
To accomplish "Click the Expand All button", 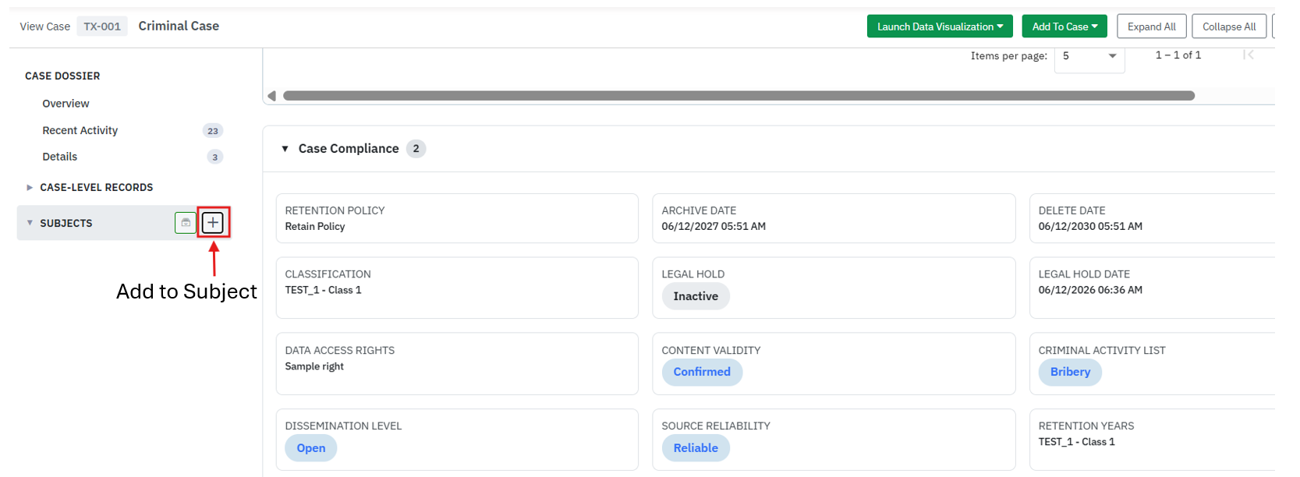I will coord(1152,26).
